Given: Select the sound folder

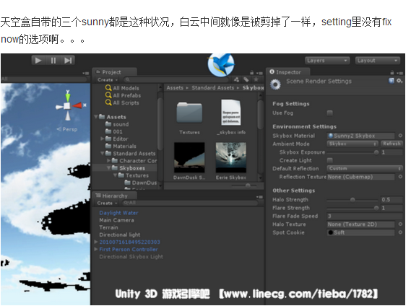Looking at the screenshot, I should [117, 124].
